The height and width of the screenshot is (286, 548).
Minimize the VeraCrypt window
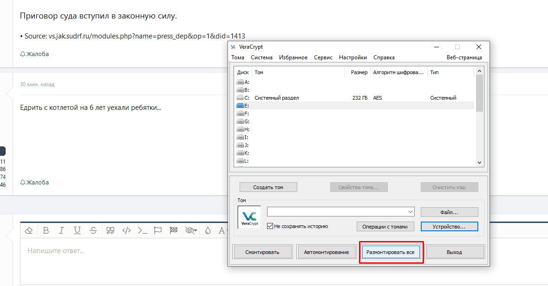[x=437, y=47]
